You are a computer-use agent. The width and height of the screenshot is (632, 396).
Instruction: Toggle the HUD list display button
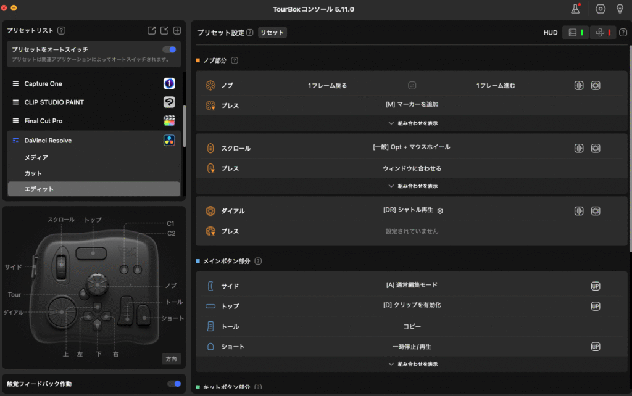[x=575, y=32]
